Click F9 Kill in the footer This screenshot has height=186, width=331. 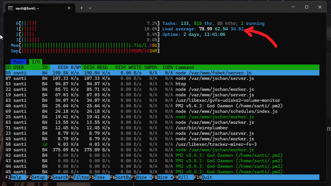183,177
